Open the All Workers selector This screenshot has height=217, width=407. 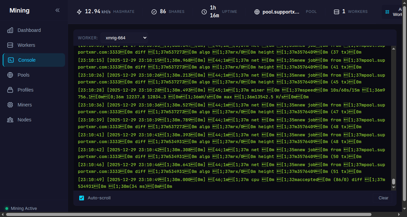(394, 12)
